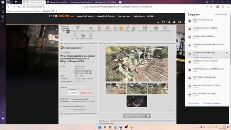Image resolution: width=231 pixels, height=130 pixels.
Task: Click the Please log in button
Action: (86, 93)
